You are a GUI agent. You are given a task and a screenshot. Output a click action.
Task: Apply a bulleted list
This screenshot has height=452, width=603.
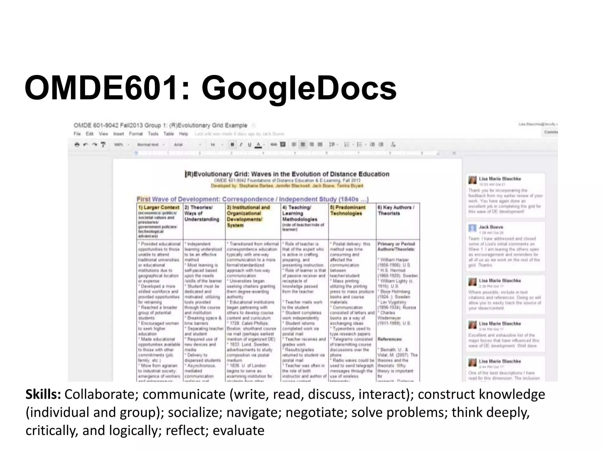pos(359,144)
